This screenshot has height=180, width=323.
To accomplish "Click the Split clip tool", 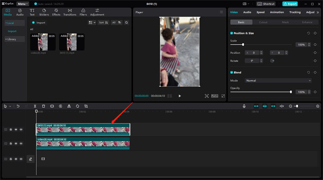I will 35,106.
